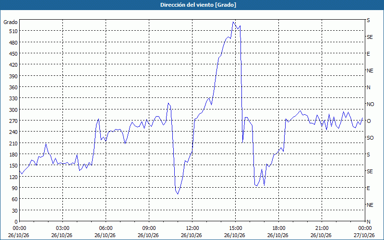Click the topmost S compass label
The image size is (384, 240).
click(x=368, y=20)
